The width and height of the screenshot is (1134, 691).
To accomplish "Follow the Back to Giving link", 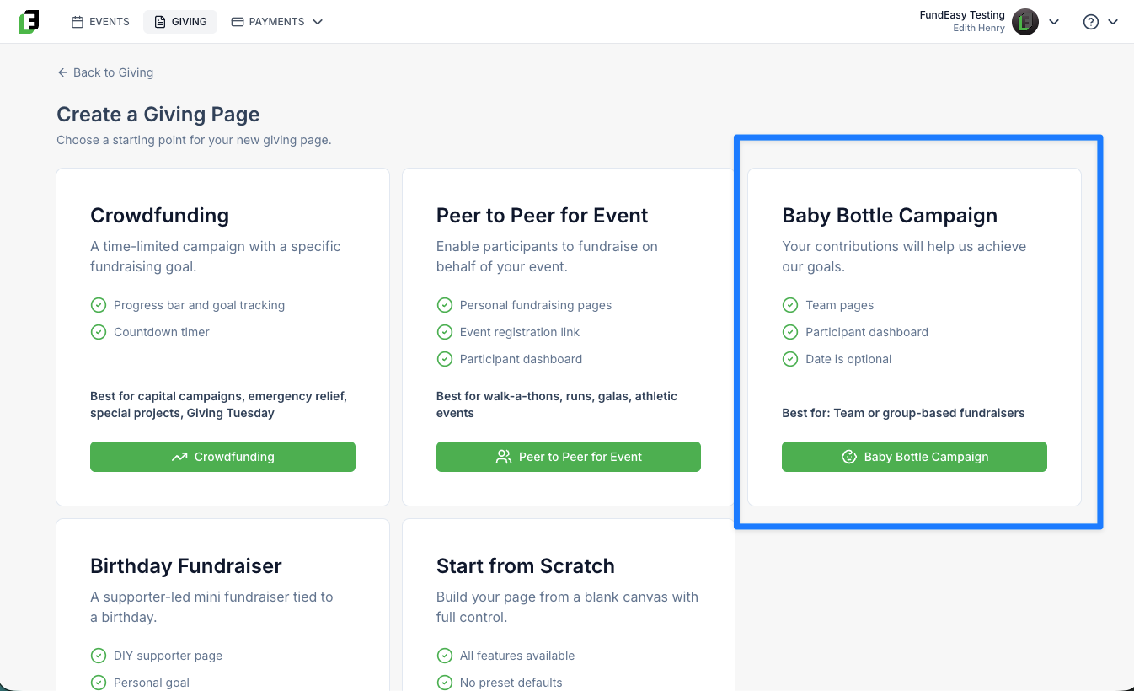I will pos(105,72).
